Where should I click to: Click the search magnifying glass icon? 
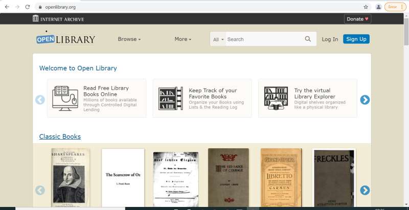point(308,39)
